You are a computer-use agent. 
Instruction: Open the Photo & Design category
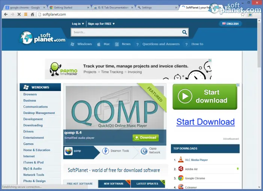[35, 181]
